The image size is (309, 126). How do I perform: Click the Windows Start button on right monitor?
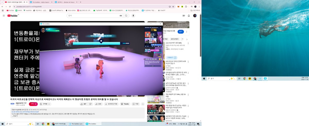coord(203,78)
